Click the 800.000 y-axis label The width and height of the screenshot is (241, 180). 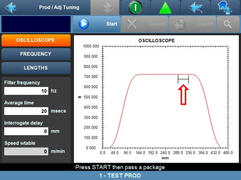pos(91,66)
